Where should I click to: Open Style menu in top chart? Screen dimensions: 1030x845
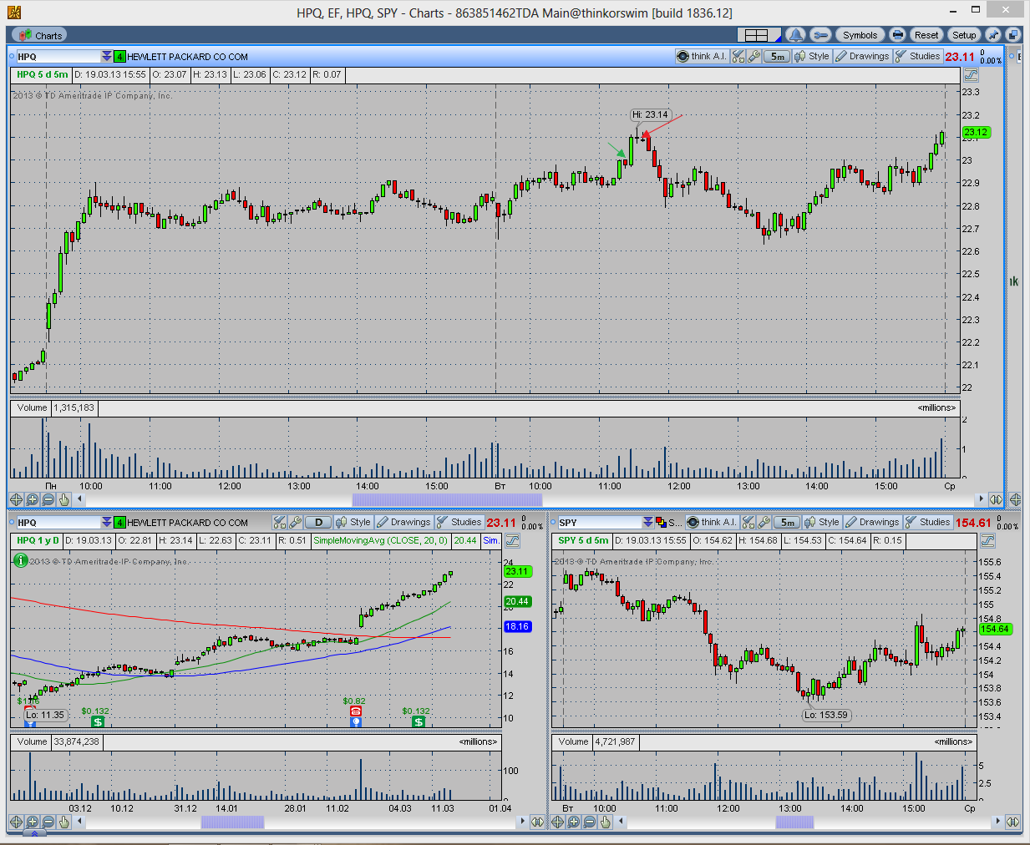[812, 56]
